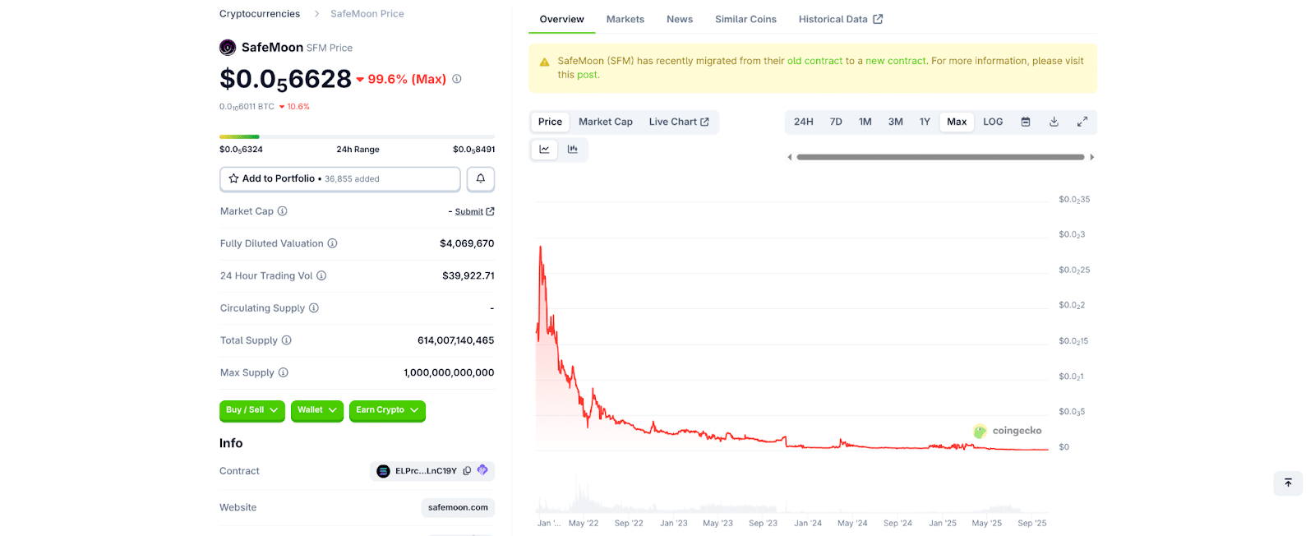Copy the ELPrc...LnC19Y contract address
Image resolution: width=1315 pixels, height=536 pixels.
(467, 471)
